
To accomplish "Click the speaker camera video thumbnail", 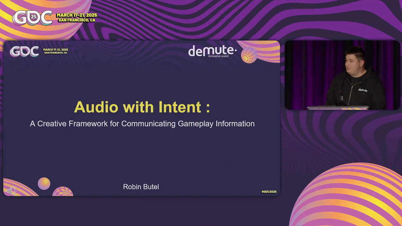I will (342, 75).
